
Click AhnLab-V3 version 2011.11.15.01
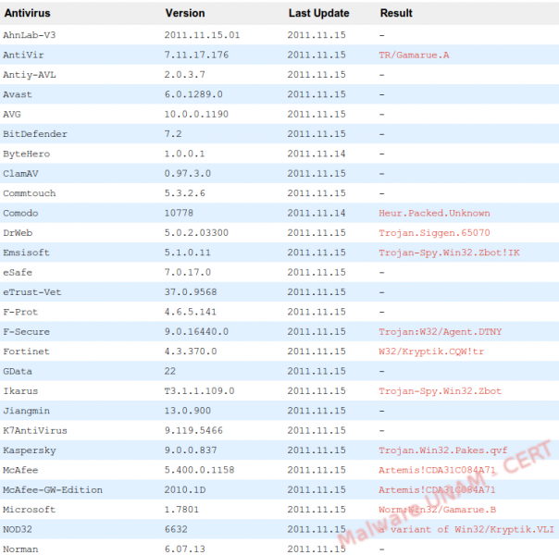click(202, 35)
